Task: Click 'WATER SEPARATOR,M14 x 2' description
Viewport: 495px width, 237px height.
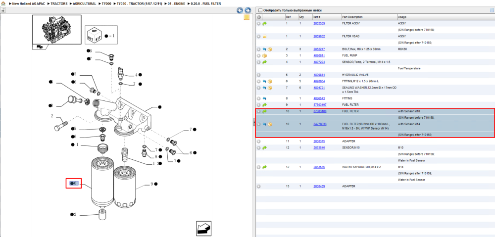Action: click(361, 167)
